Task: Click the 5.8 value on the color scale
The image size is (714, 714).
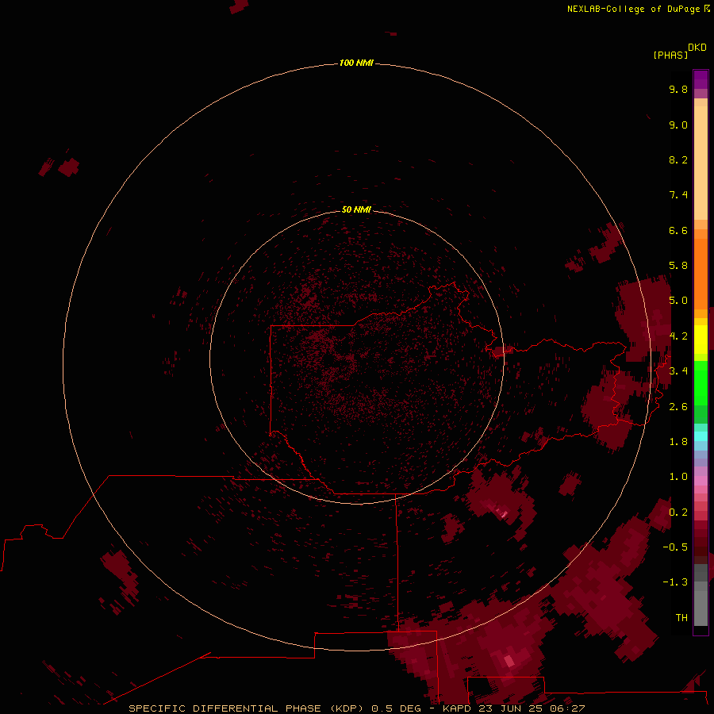Action: tap(678, 266)
